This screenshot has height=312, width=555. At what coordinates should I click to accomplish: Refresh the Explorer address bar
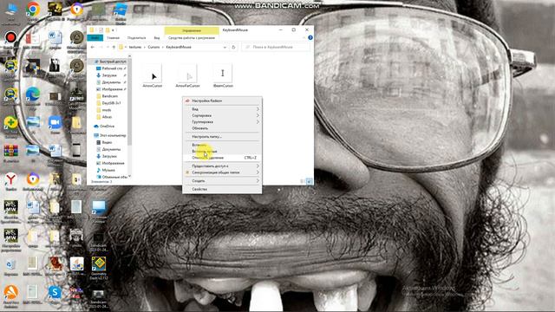click(x=233, y=47)
